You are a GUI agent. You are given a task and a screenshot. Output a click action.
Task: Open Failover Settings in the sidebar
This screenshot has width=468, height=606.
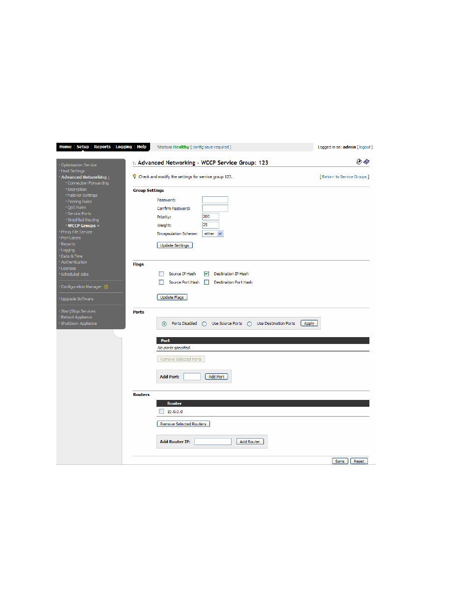tap(82, 195)
